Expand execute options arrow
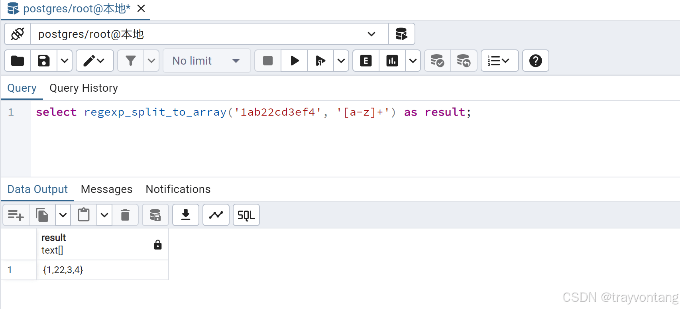 (x=341, y=61)
